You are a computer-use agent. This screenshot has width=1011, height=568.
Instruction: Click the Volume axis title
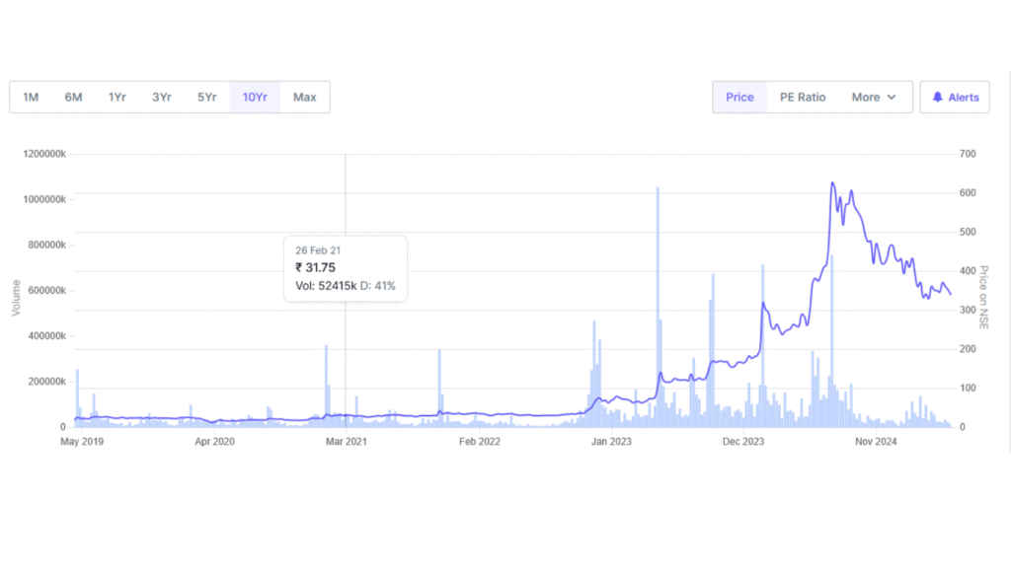(16, 297)
